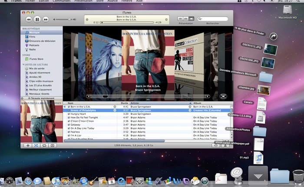Screen dimensions: 304x187
Task: Toggle repeat button at bottom left
Action: [x=44, y=145]
